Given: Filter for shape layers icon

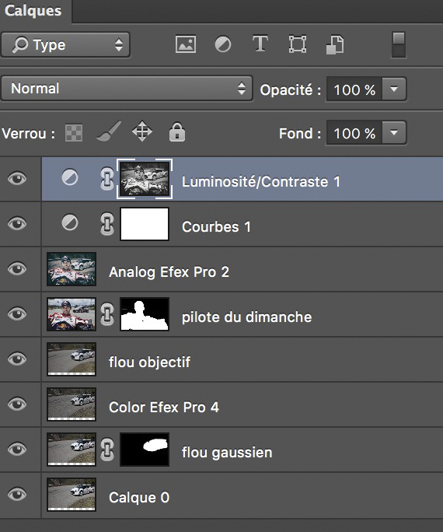Looking at the screenshot, I should click(x=298, y=44).
